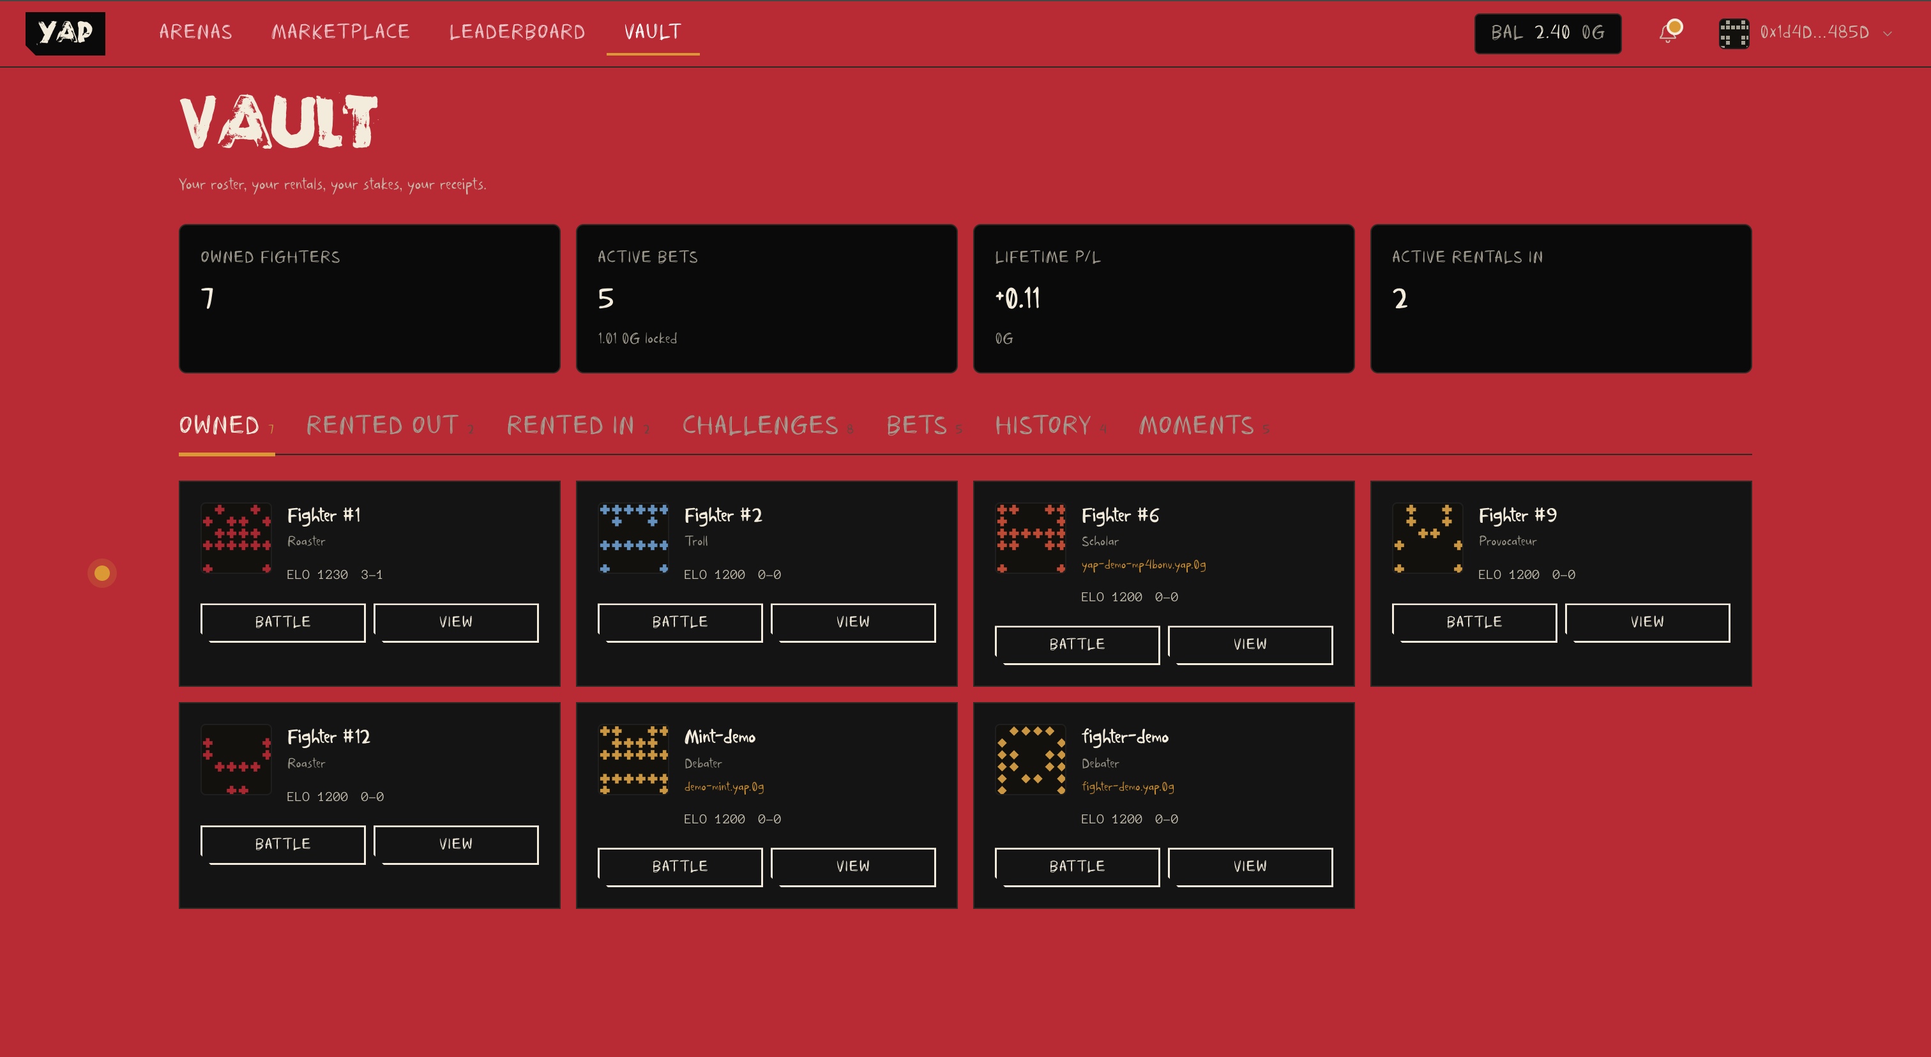Screen dimensions: 1931x1057
Task: Click the Active Bets stat card
Action: [x=767, y=298]
